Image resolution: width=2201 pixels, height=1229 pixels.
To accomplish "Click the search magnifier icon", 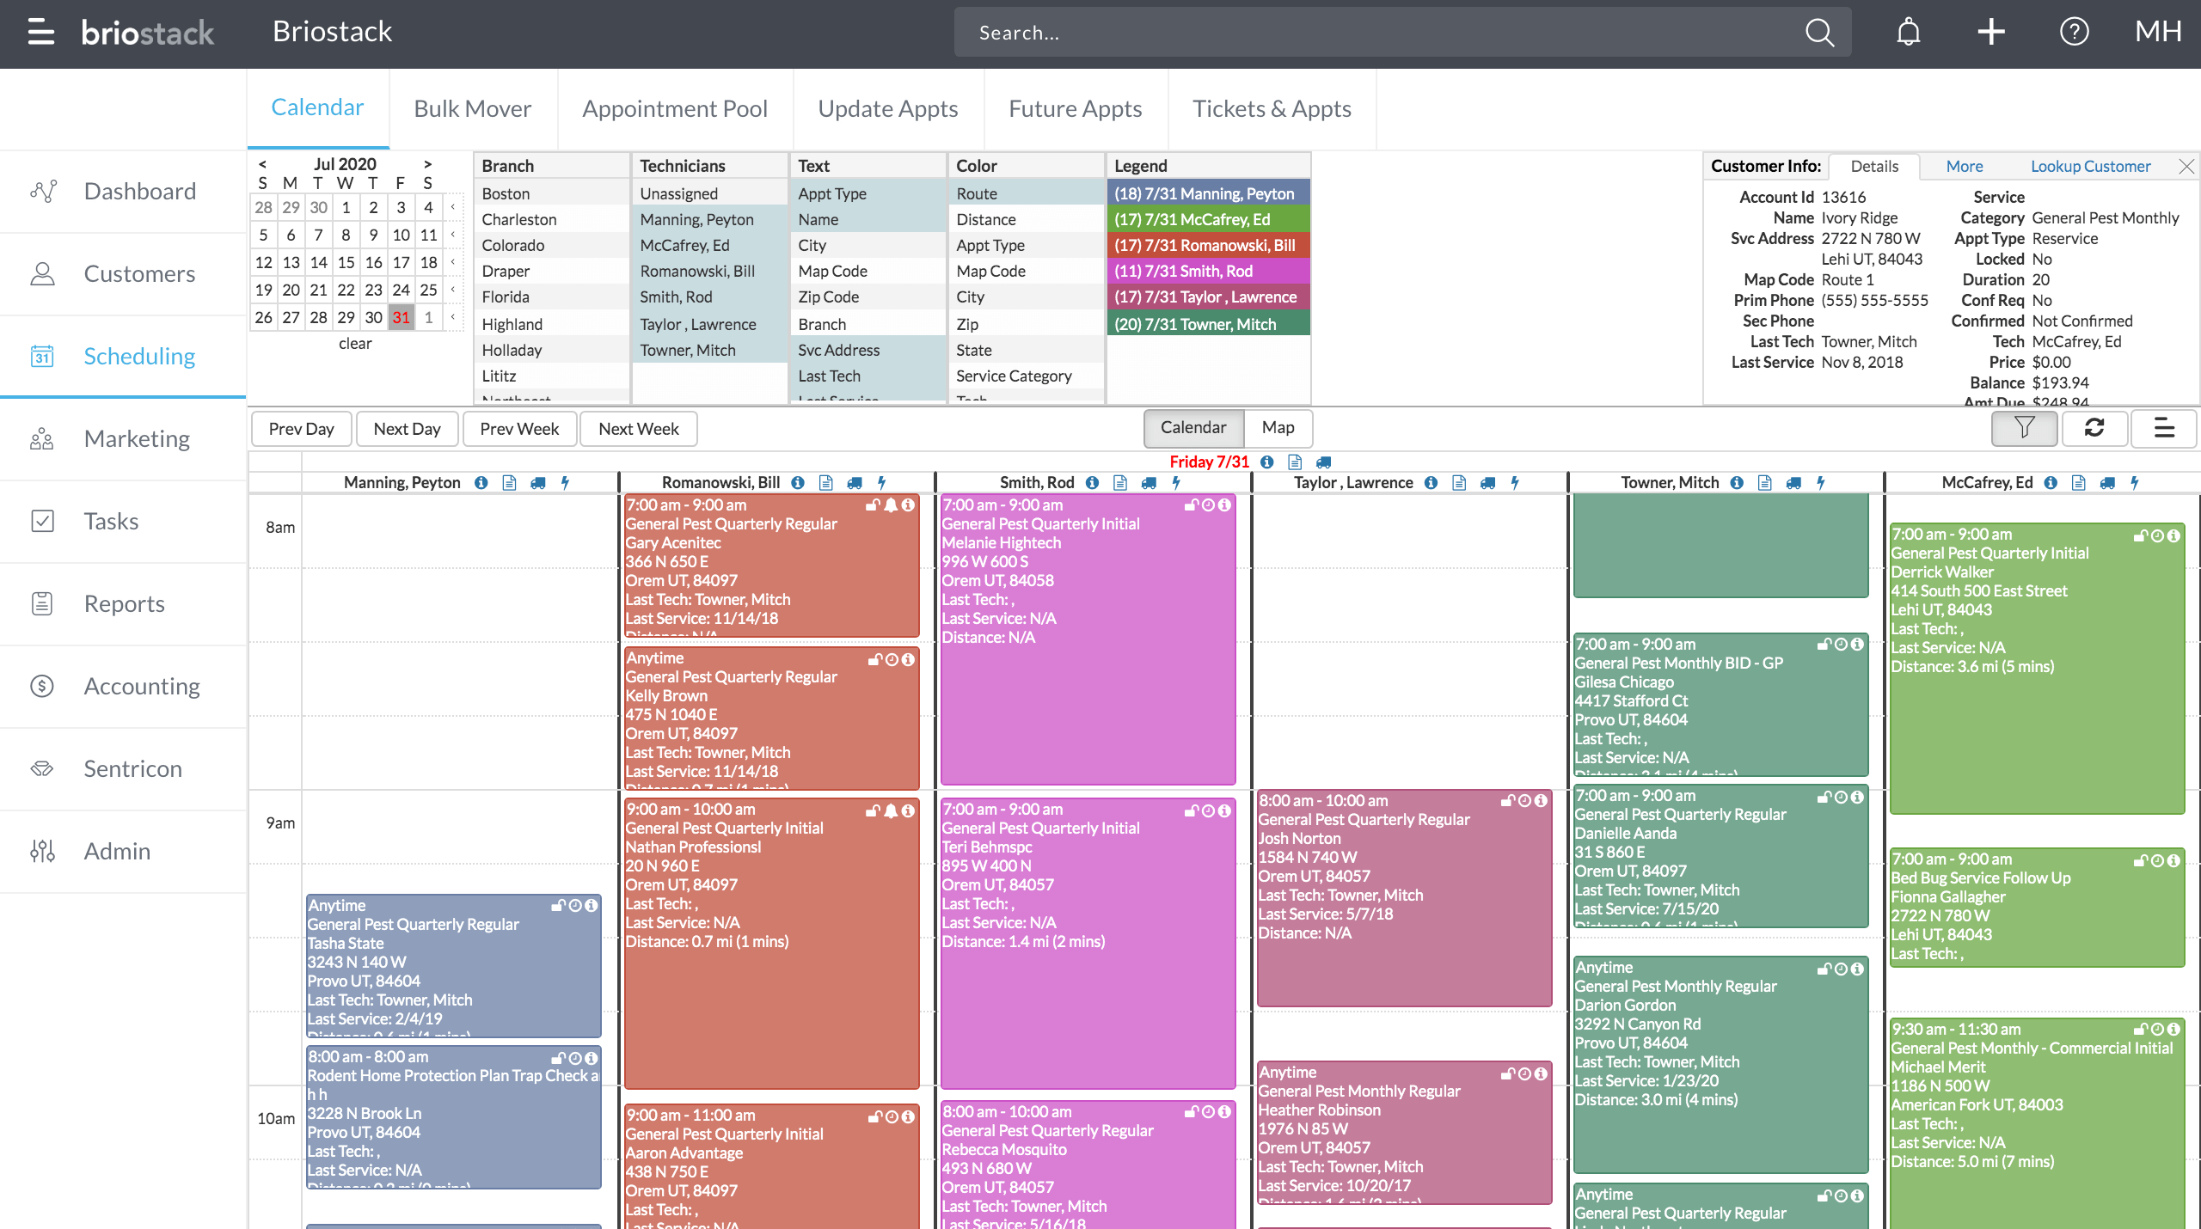I will 1819,33.
